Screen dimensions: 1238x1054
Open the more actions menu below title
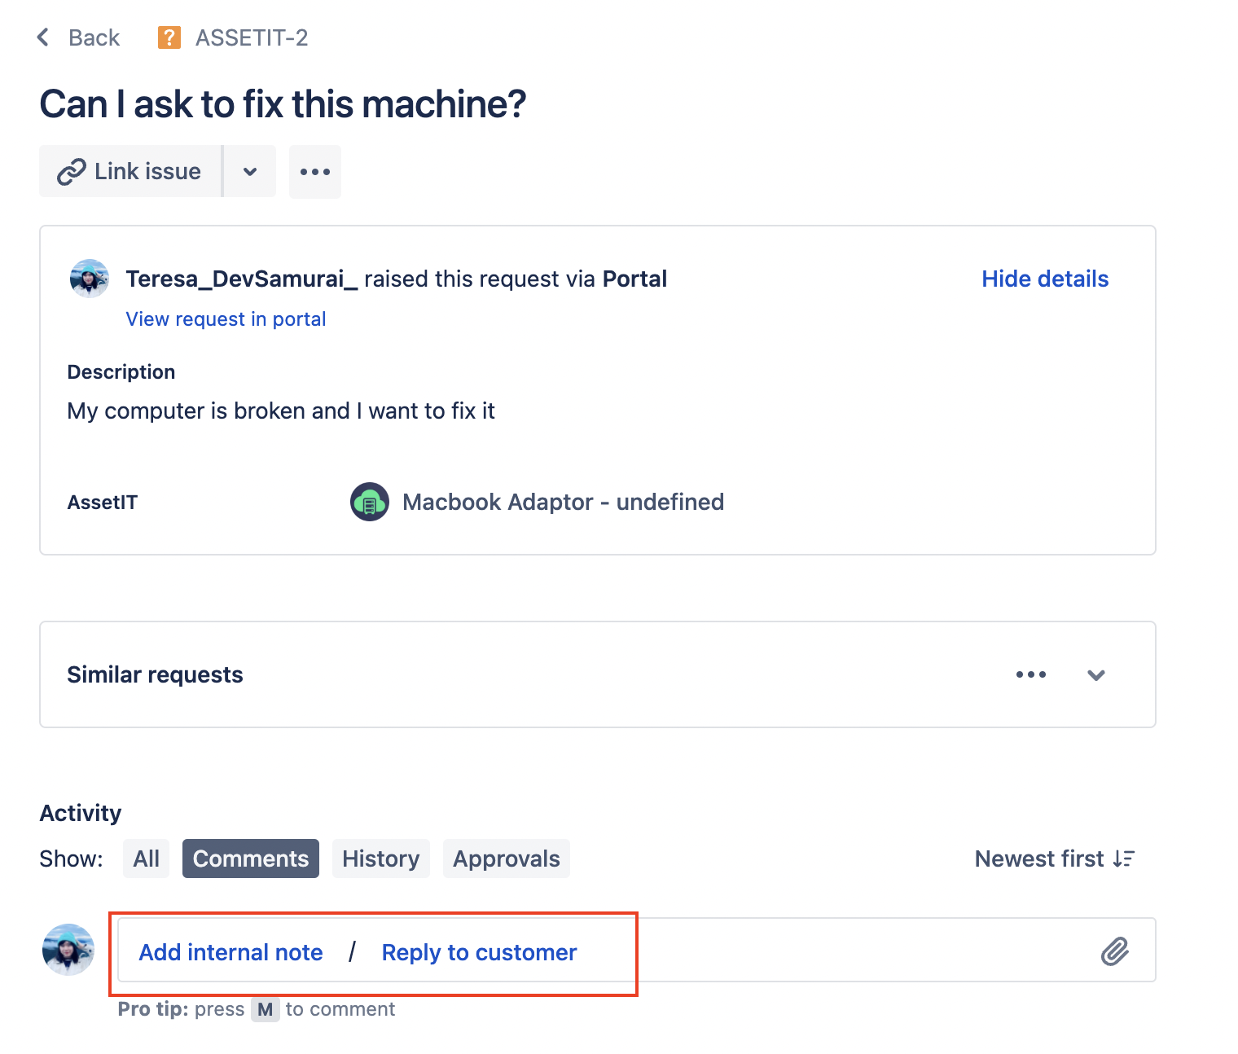tap(315, 172)
